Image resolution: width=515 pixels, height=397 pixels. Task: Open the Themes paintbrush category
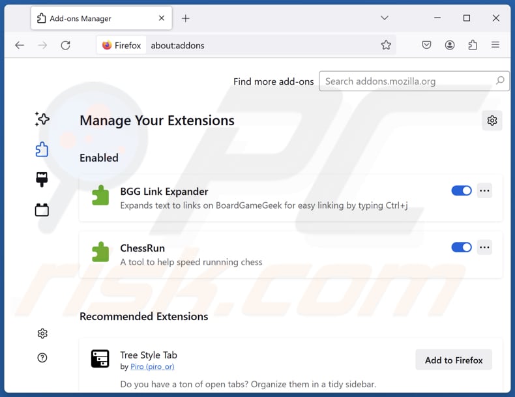point(42,180)
